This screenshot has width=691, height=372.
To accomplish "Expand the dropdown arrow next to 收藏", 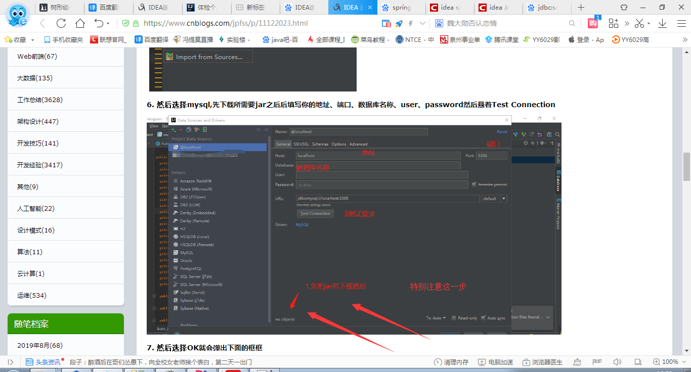I will 33,40.
